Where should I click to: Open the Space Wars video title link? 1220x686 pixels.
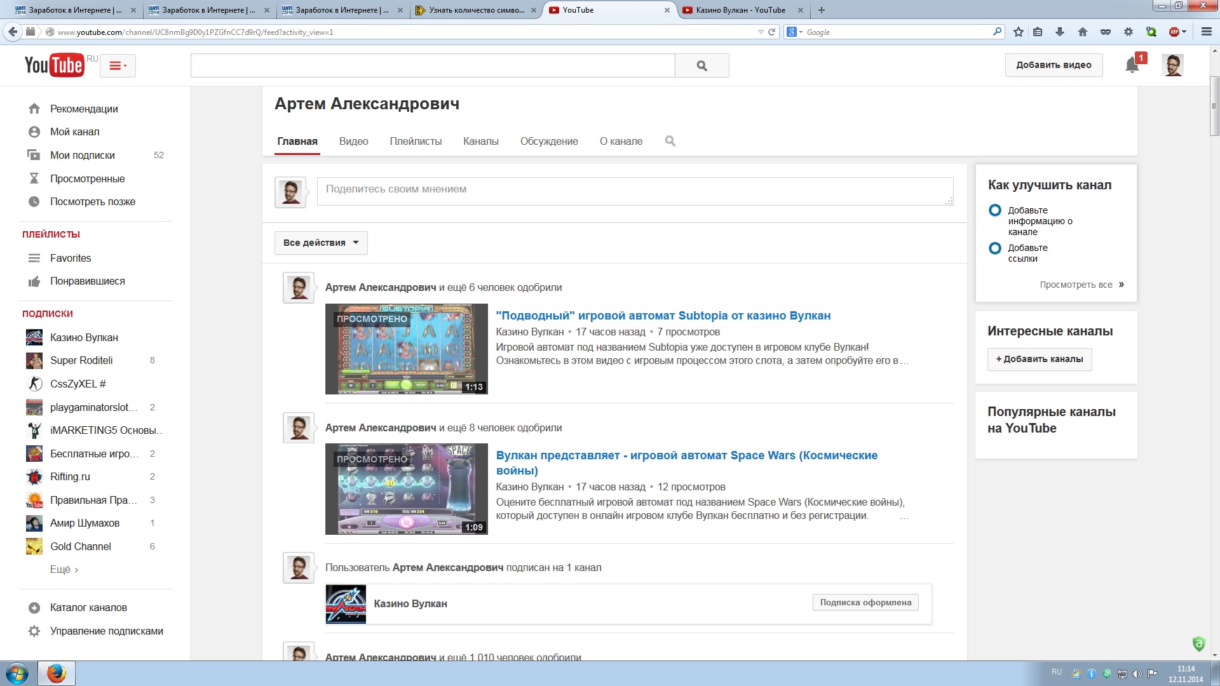[x=686, y=463]
